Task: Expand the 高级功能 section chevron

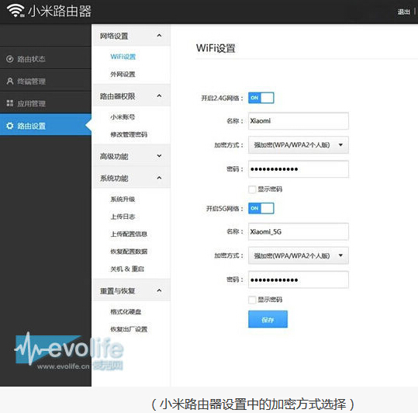Action: (x=159, y=156)
